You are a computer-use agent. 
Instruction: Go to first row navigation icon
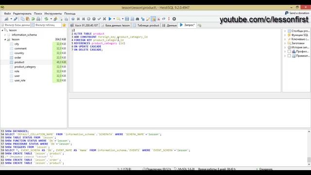[x=78, y=19]
